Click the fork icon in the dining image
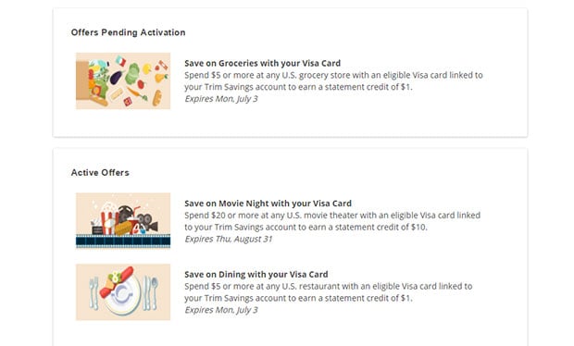The height and width of the screenshot is (346, 574). pos(94,293)
